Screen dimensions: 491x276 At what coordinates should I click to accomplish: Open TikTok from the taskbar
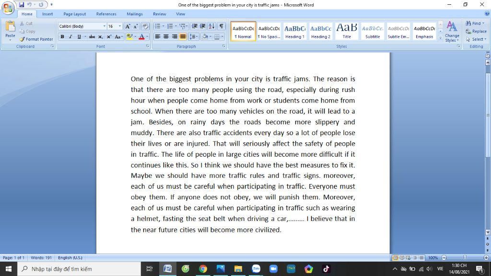click(x=326, y=269)
